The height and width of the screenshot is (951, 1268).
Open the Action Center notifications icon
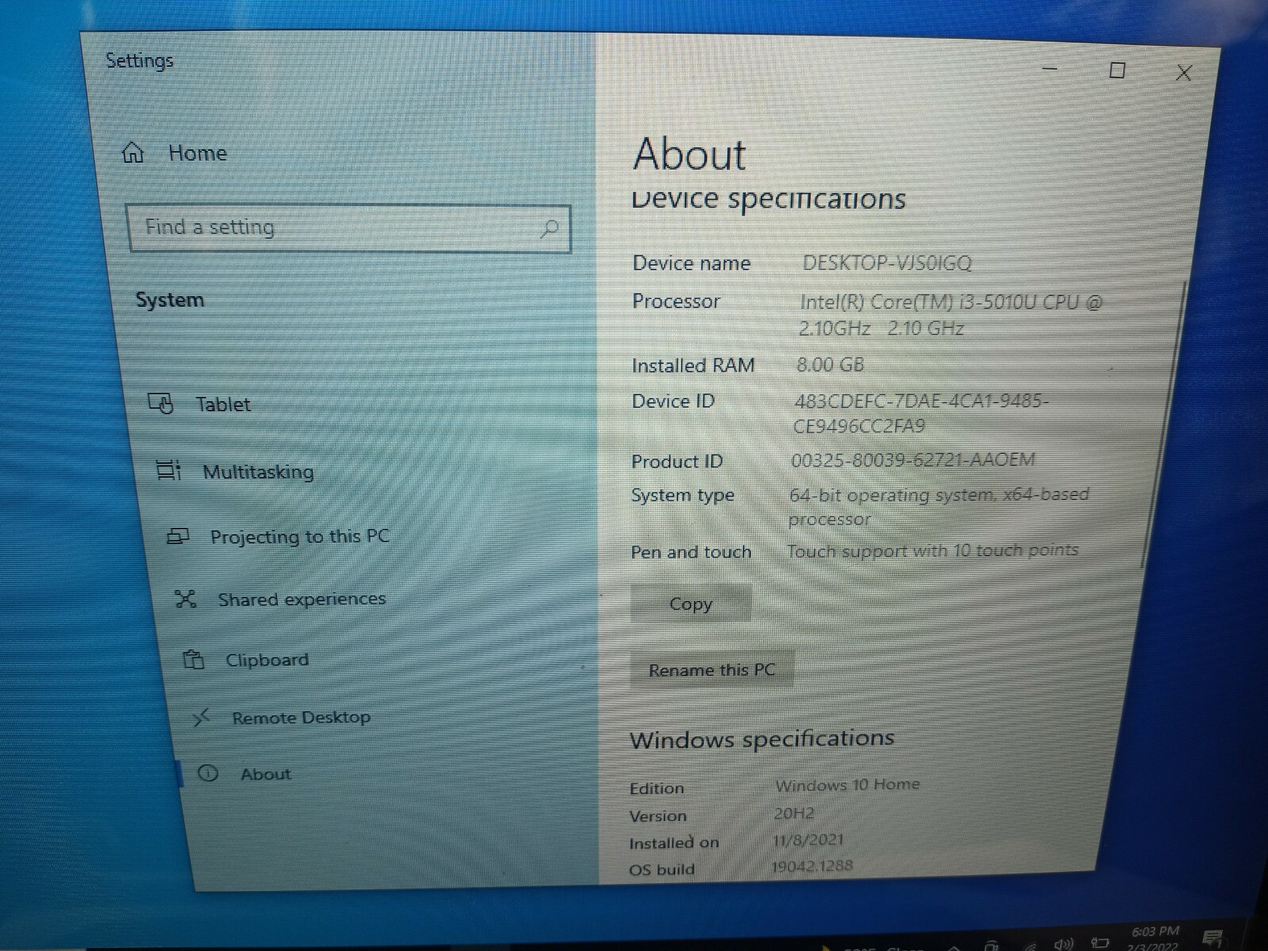tap(1212, 938)
